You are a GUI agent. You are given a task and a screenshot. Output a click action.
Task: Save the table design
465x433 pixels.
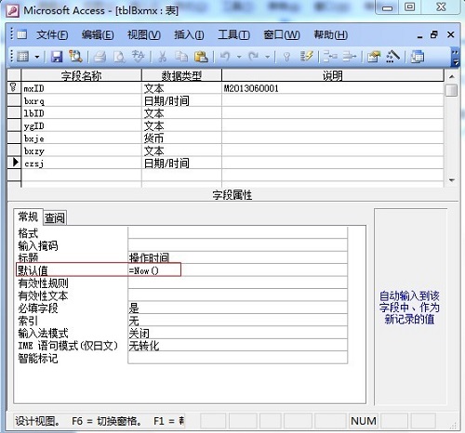57,57
